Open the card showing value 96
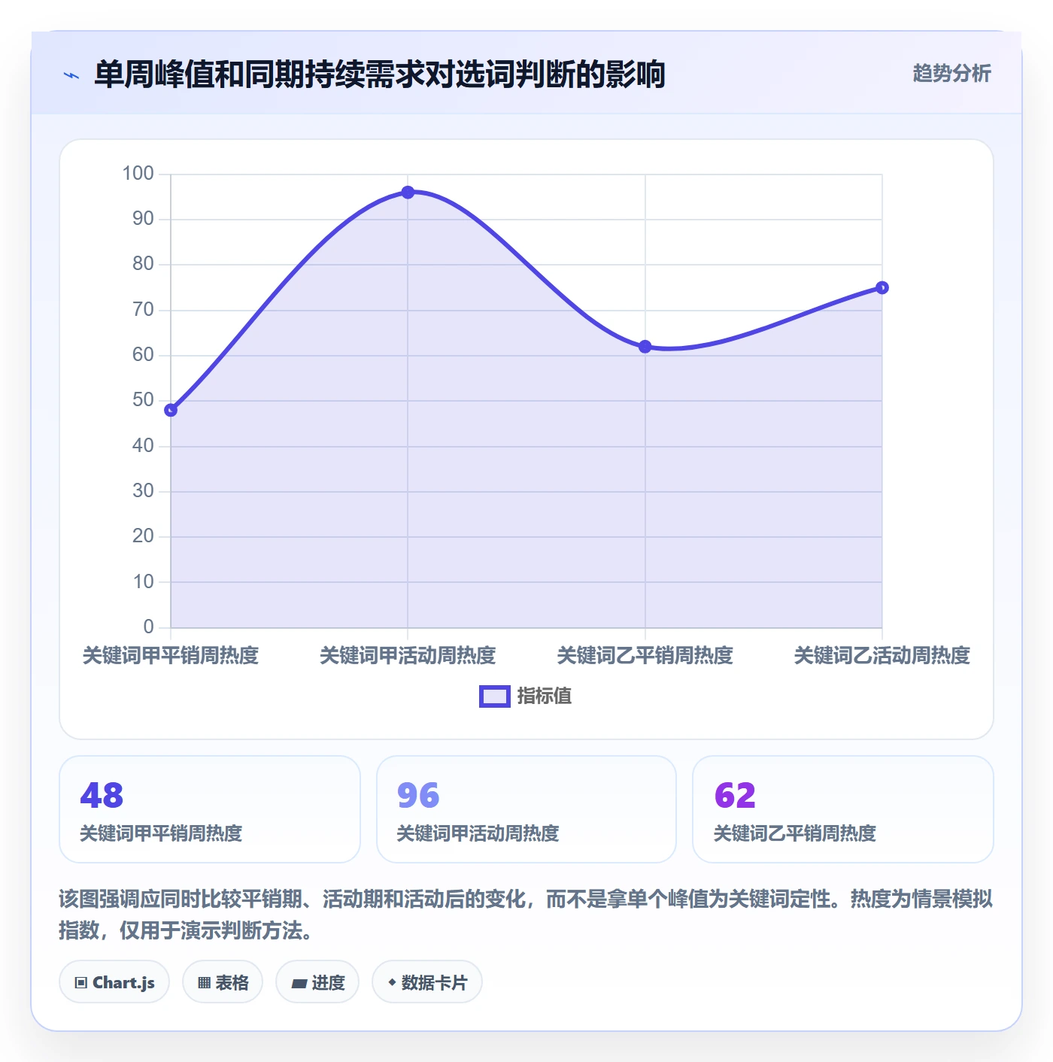1053x1062 pixels. click(526, 809)
